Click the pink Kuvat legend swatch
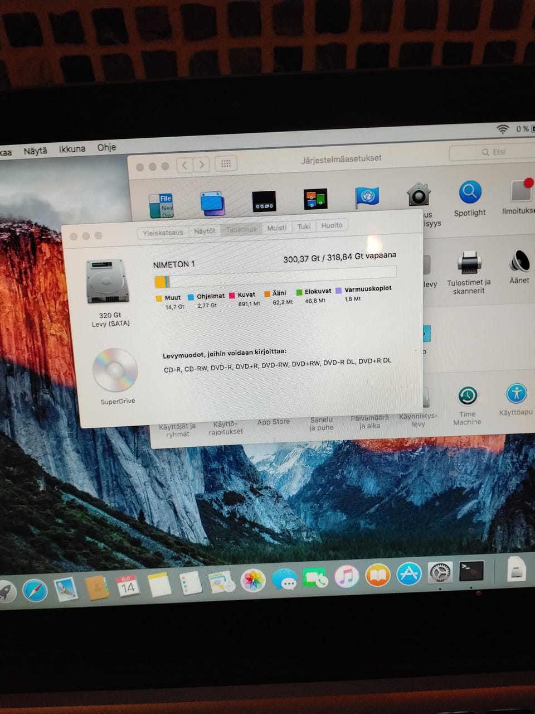 pyautogui.click(x=232, y=295)
